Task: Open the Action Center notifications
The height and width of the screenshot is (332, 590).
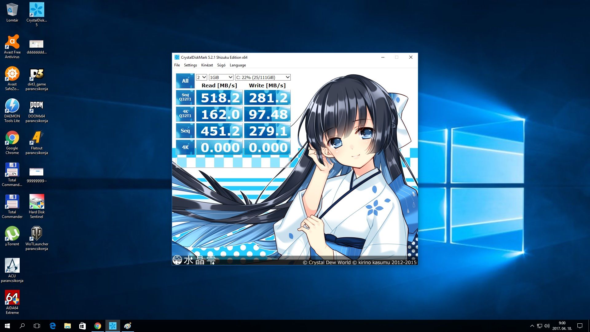Action: [x=580, y=326]
